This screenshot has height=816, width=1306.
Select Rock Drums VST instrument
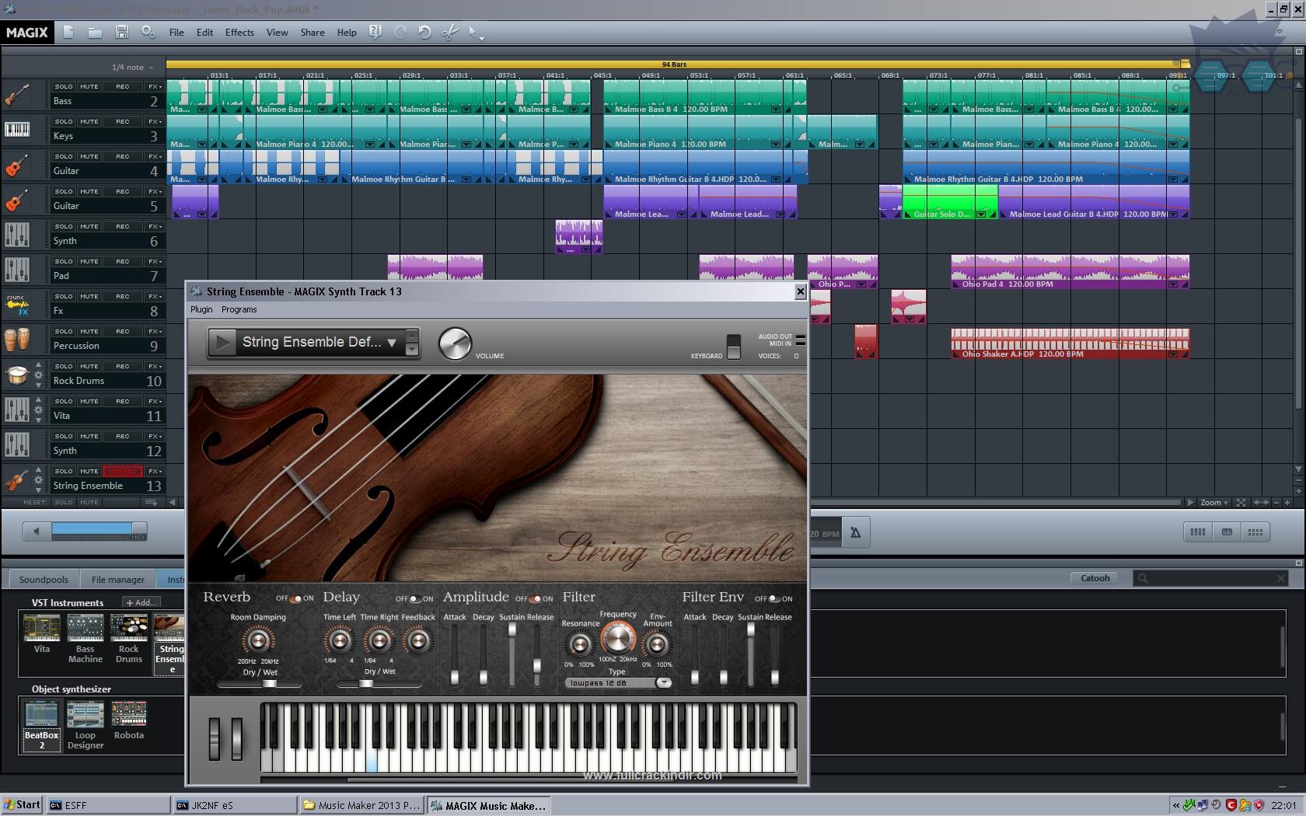[128, 640]
